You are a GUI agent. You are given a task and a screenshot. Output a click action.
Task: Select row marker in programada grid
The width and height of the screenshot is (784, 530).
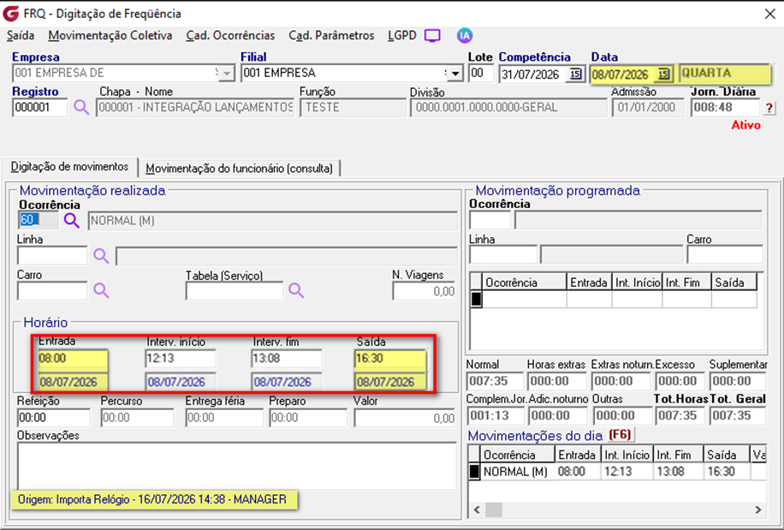[x=476, y=299]
